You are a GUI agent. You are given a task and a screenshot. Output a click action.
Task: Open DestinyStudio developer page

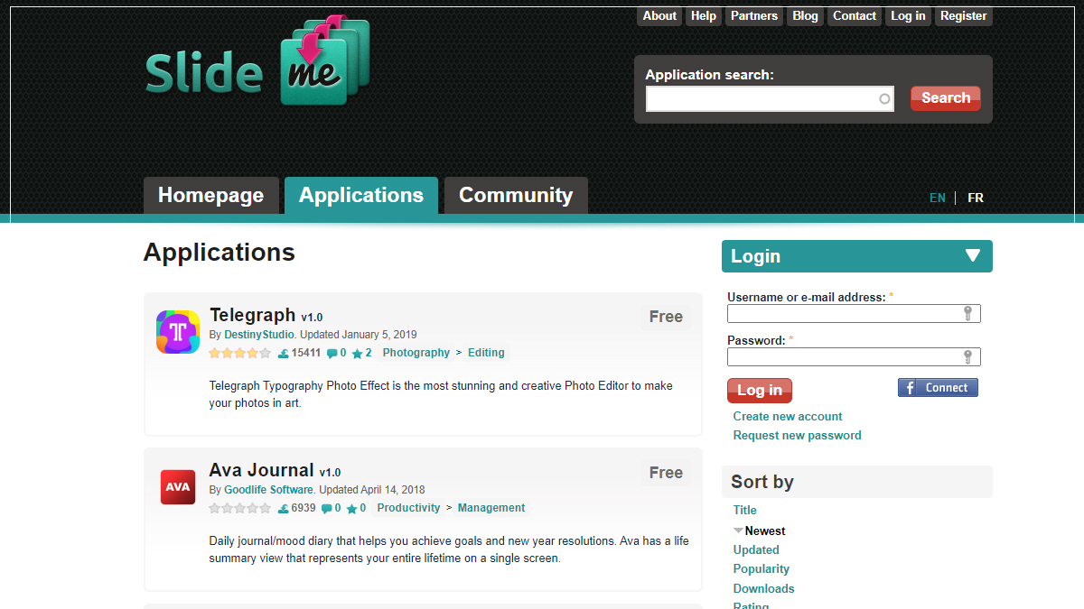[x=259, y=335]
